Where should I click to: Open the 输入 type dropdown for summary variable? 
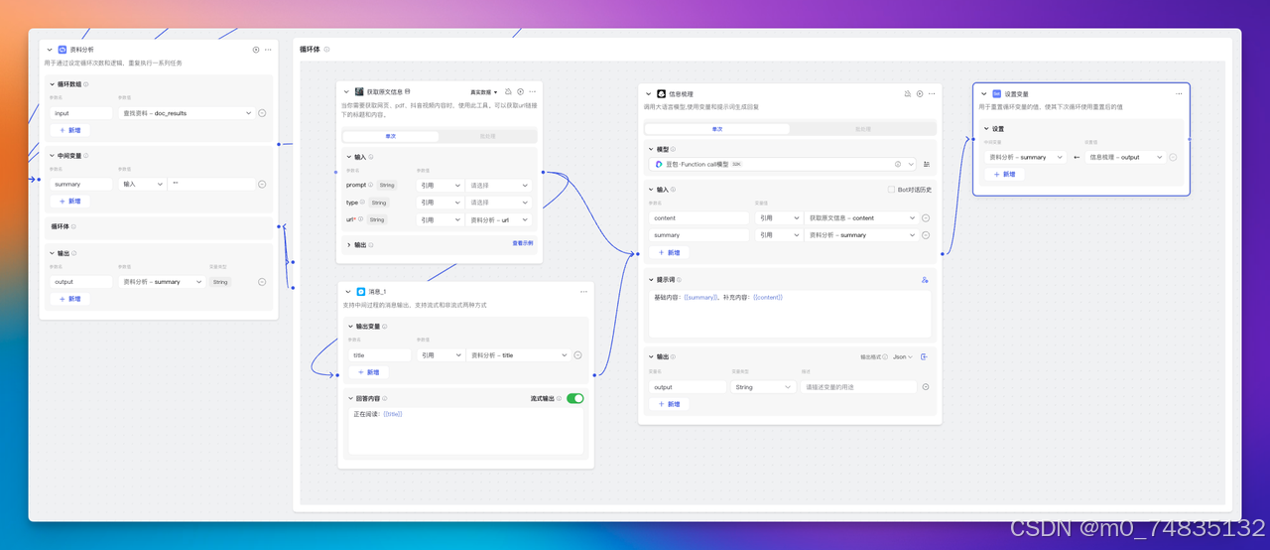pos(143,184)
